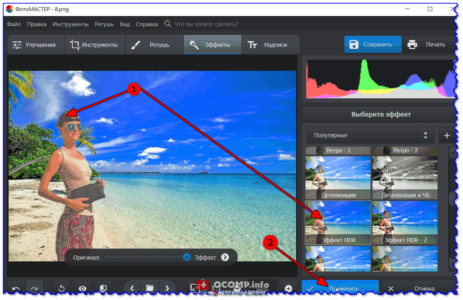Open Ретушь in the menu bar
This screenshot has height=300, width=463.
click(104, 24)
